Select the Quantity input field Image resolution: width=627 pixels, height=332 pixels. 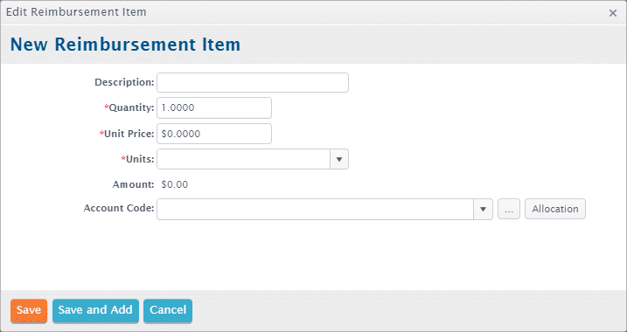214,107
